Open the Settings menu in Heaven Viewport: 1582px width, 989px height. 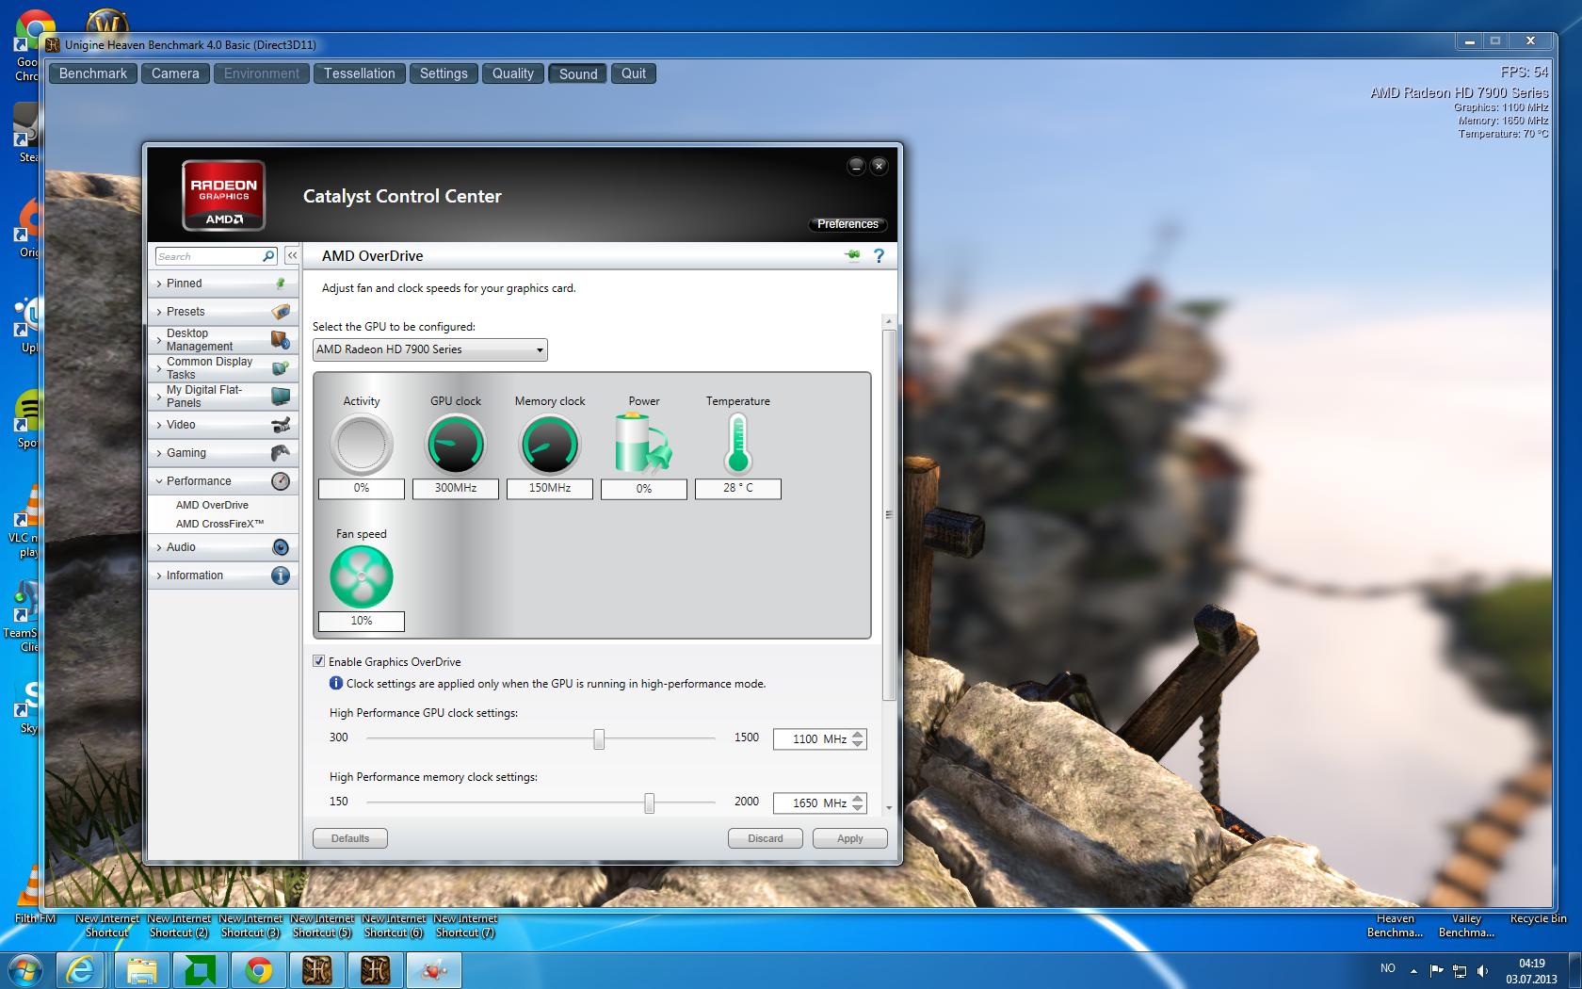point(444,73)
